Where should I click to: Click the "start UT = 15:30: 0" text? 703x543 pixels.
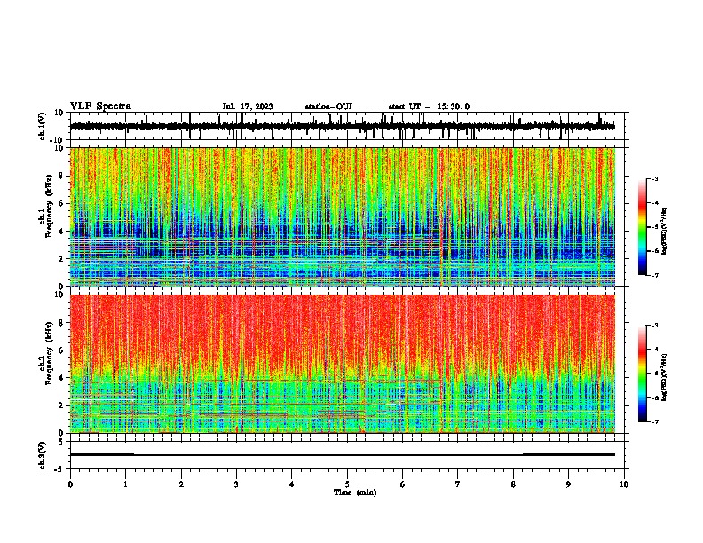click(429, 106)
